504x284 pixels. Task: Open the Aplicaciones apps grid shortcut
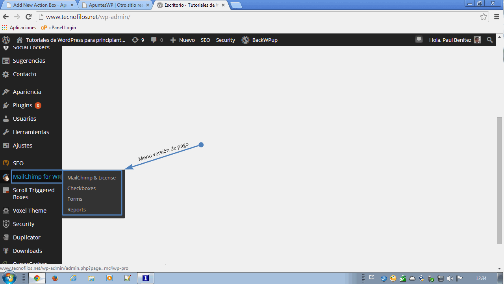point(19,28)
